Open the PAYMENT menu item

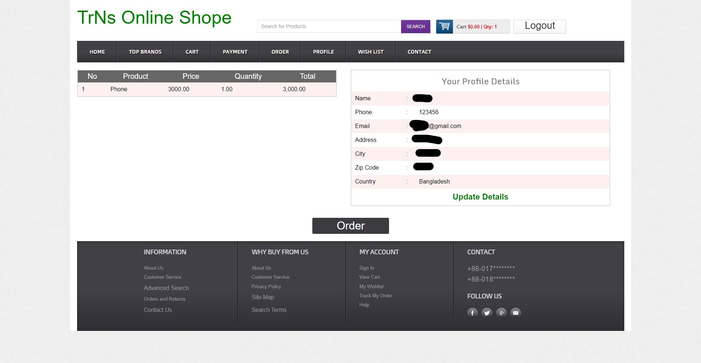tap(235, 51)
